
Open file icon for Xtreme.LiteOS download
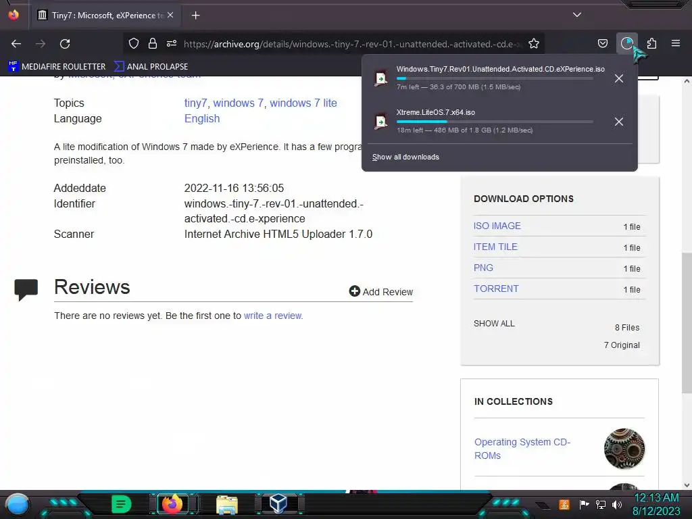click(380, 122)
